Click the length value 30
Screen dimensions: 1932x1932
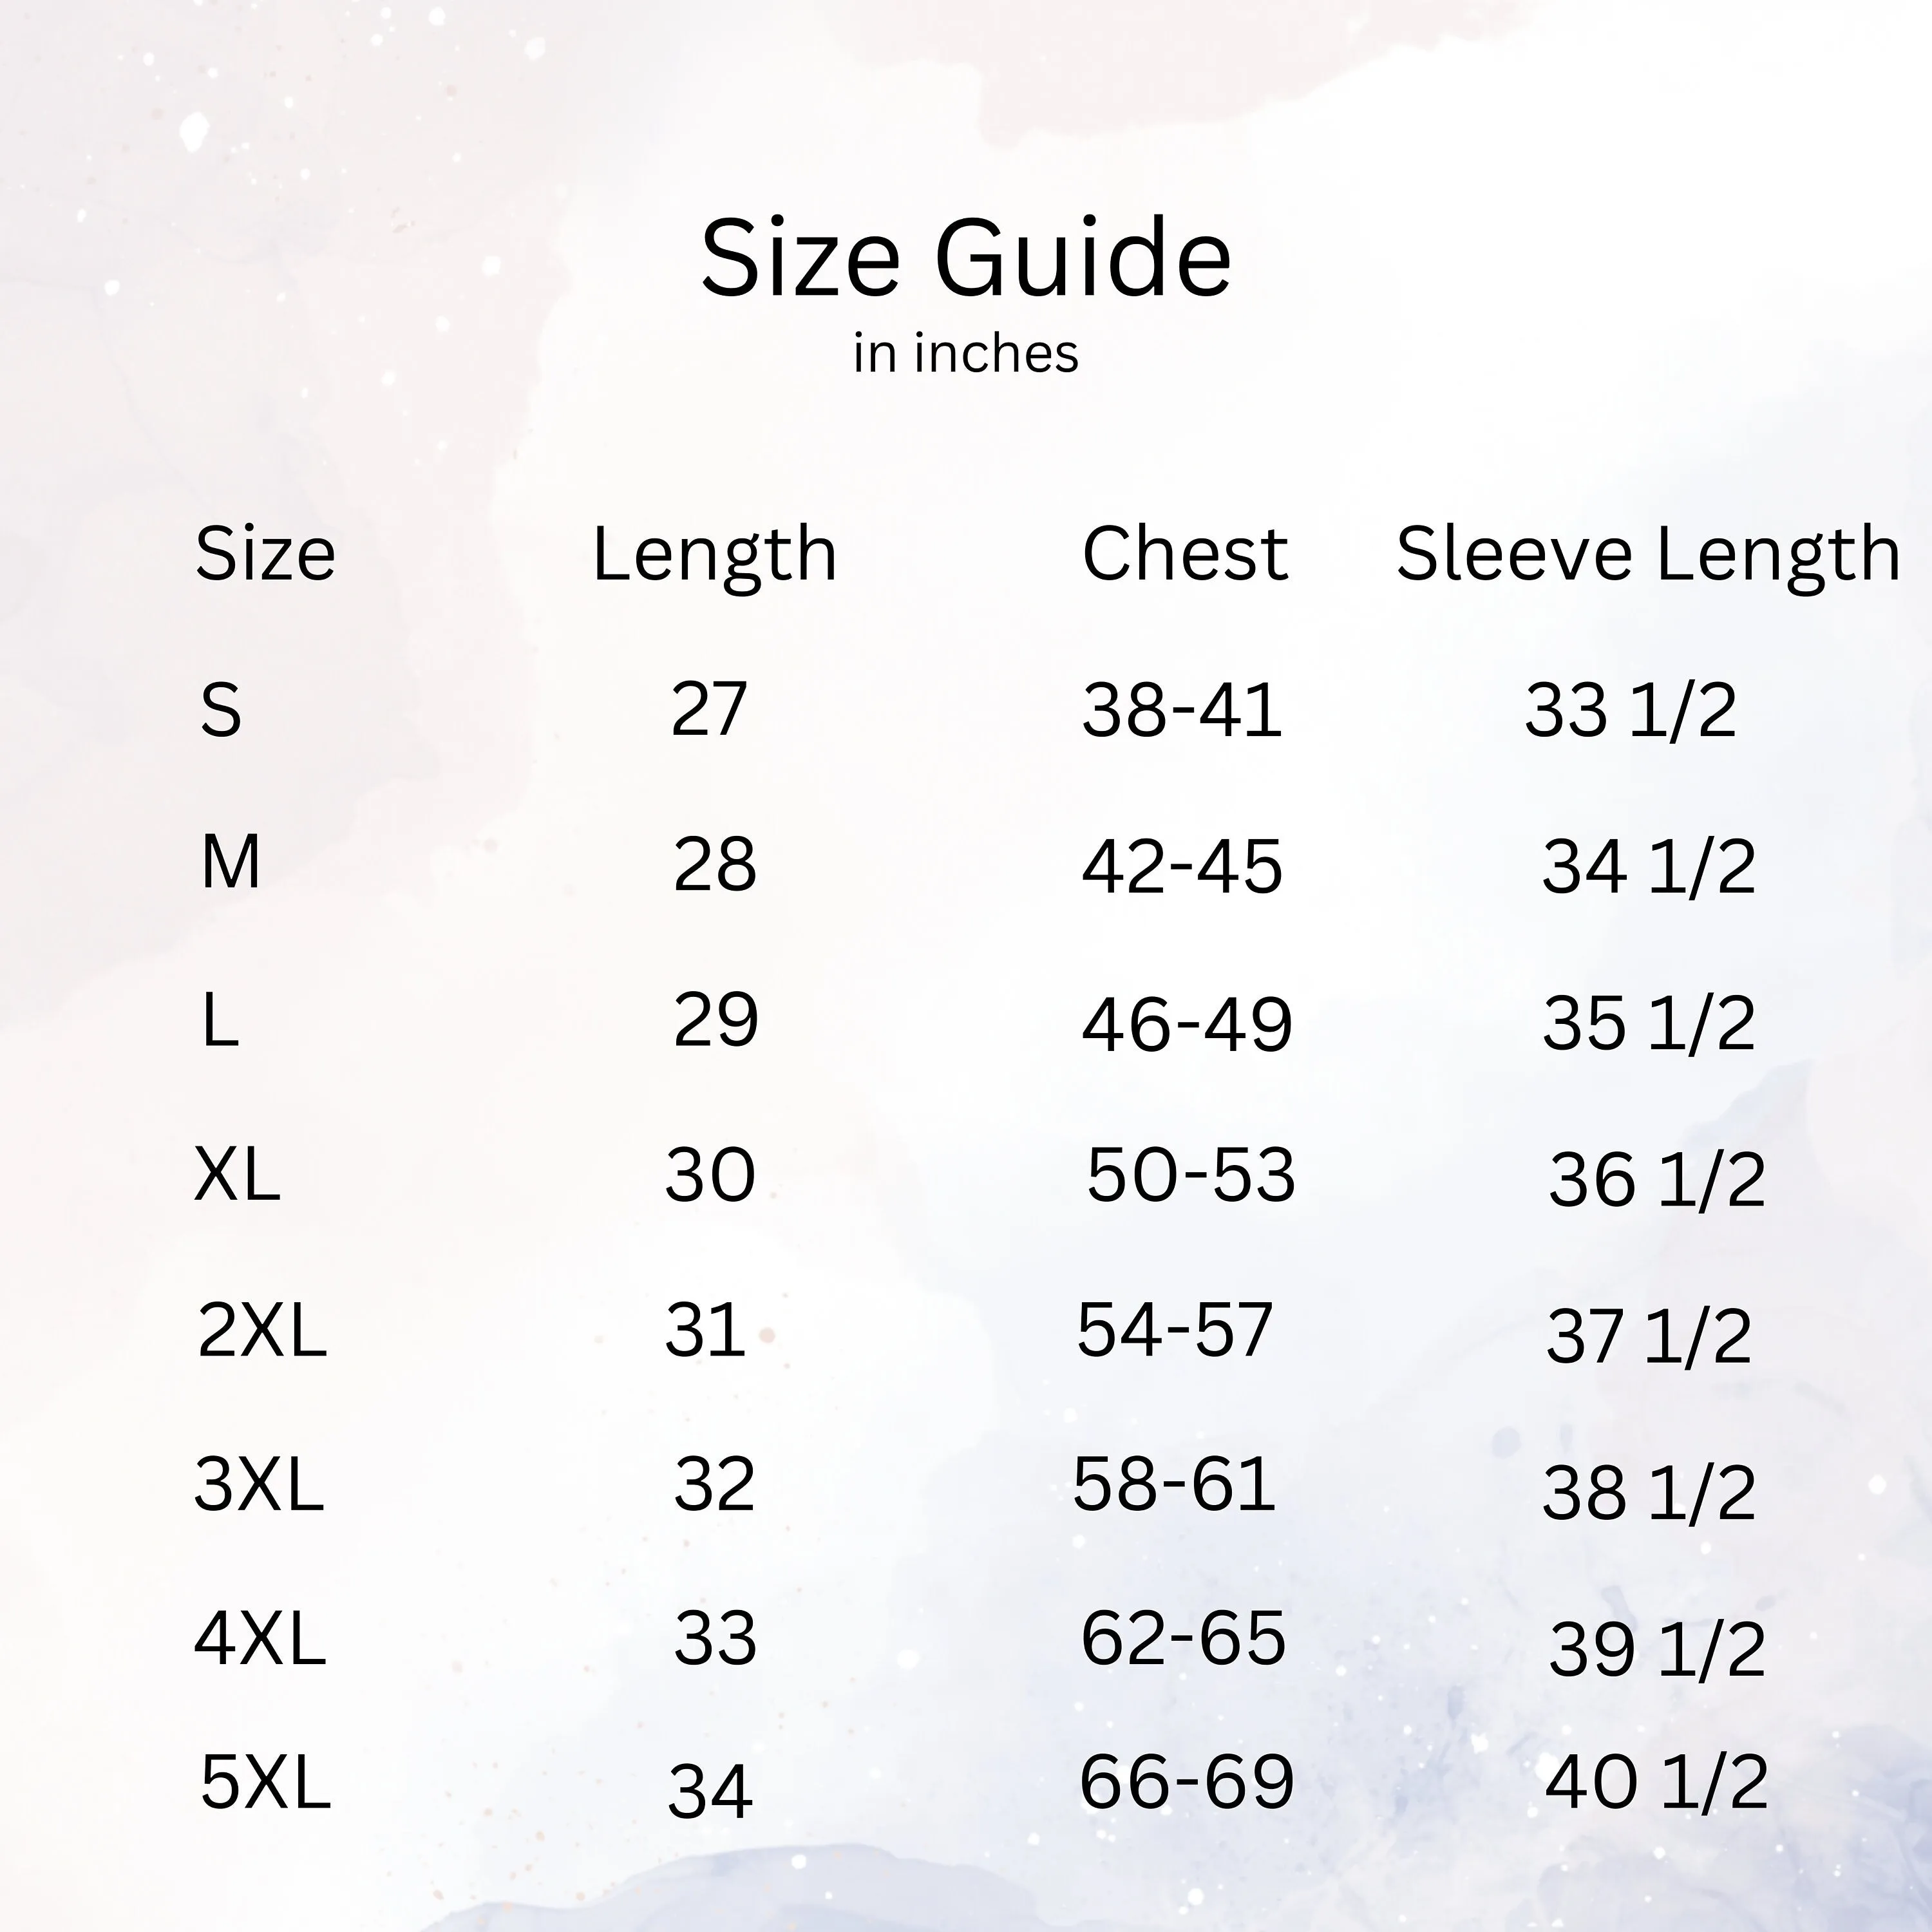pos(710,1174)
